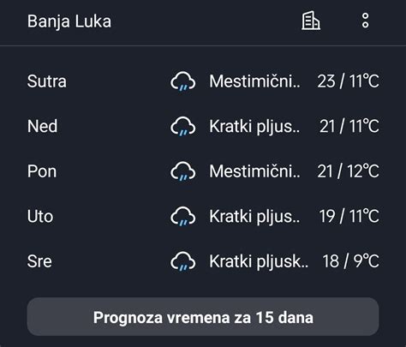The height and width of the screenshot is (347, 406).
Task: Click the rain cloud icon for Uto
Action: pyautogui.click(x=183, y=216)
